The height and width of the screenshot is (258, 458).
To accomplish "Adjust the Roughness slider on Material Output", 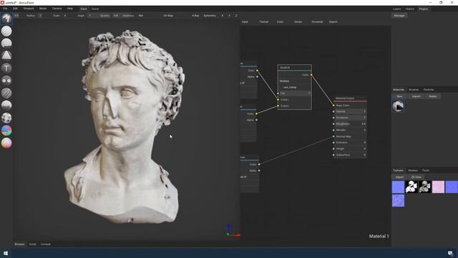I will [x=351, y=124].
